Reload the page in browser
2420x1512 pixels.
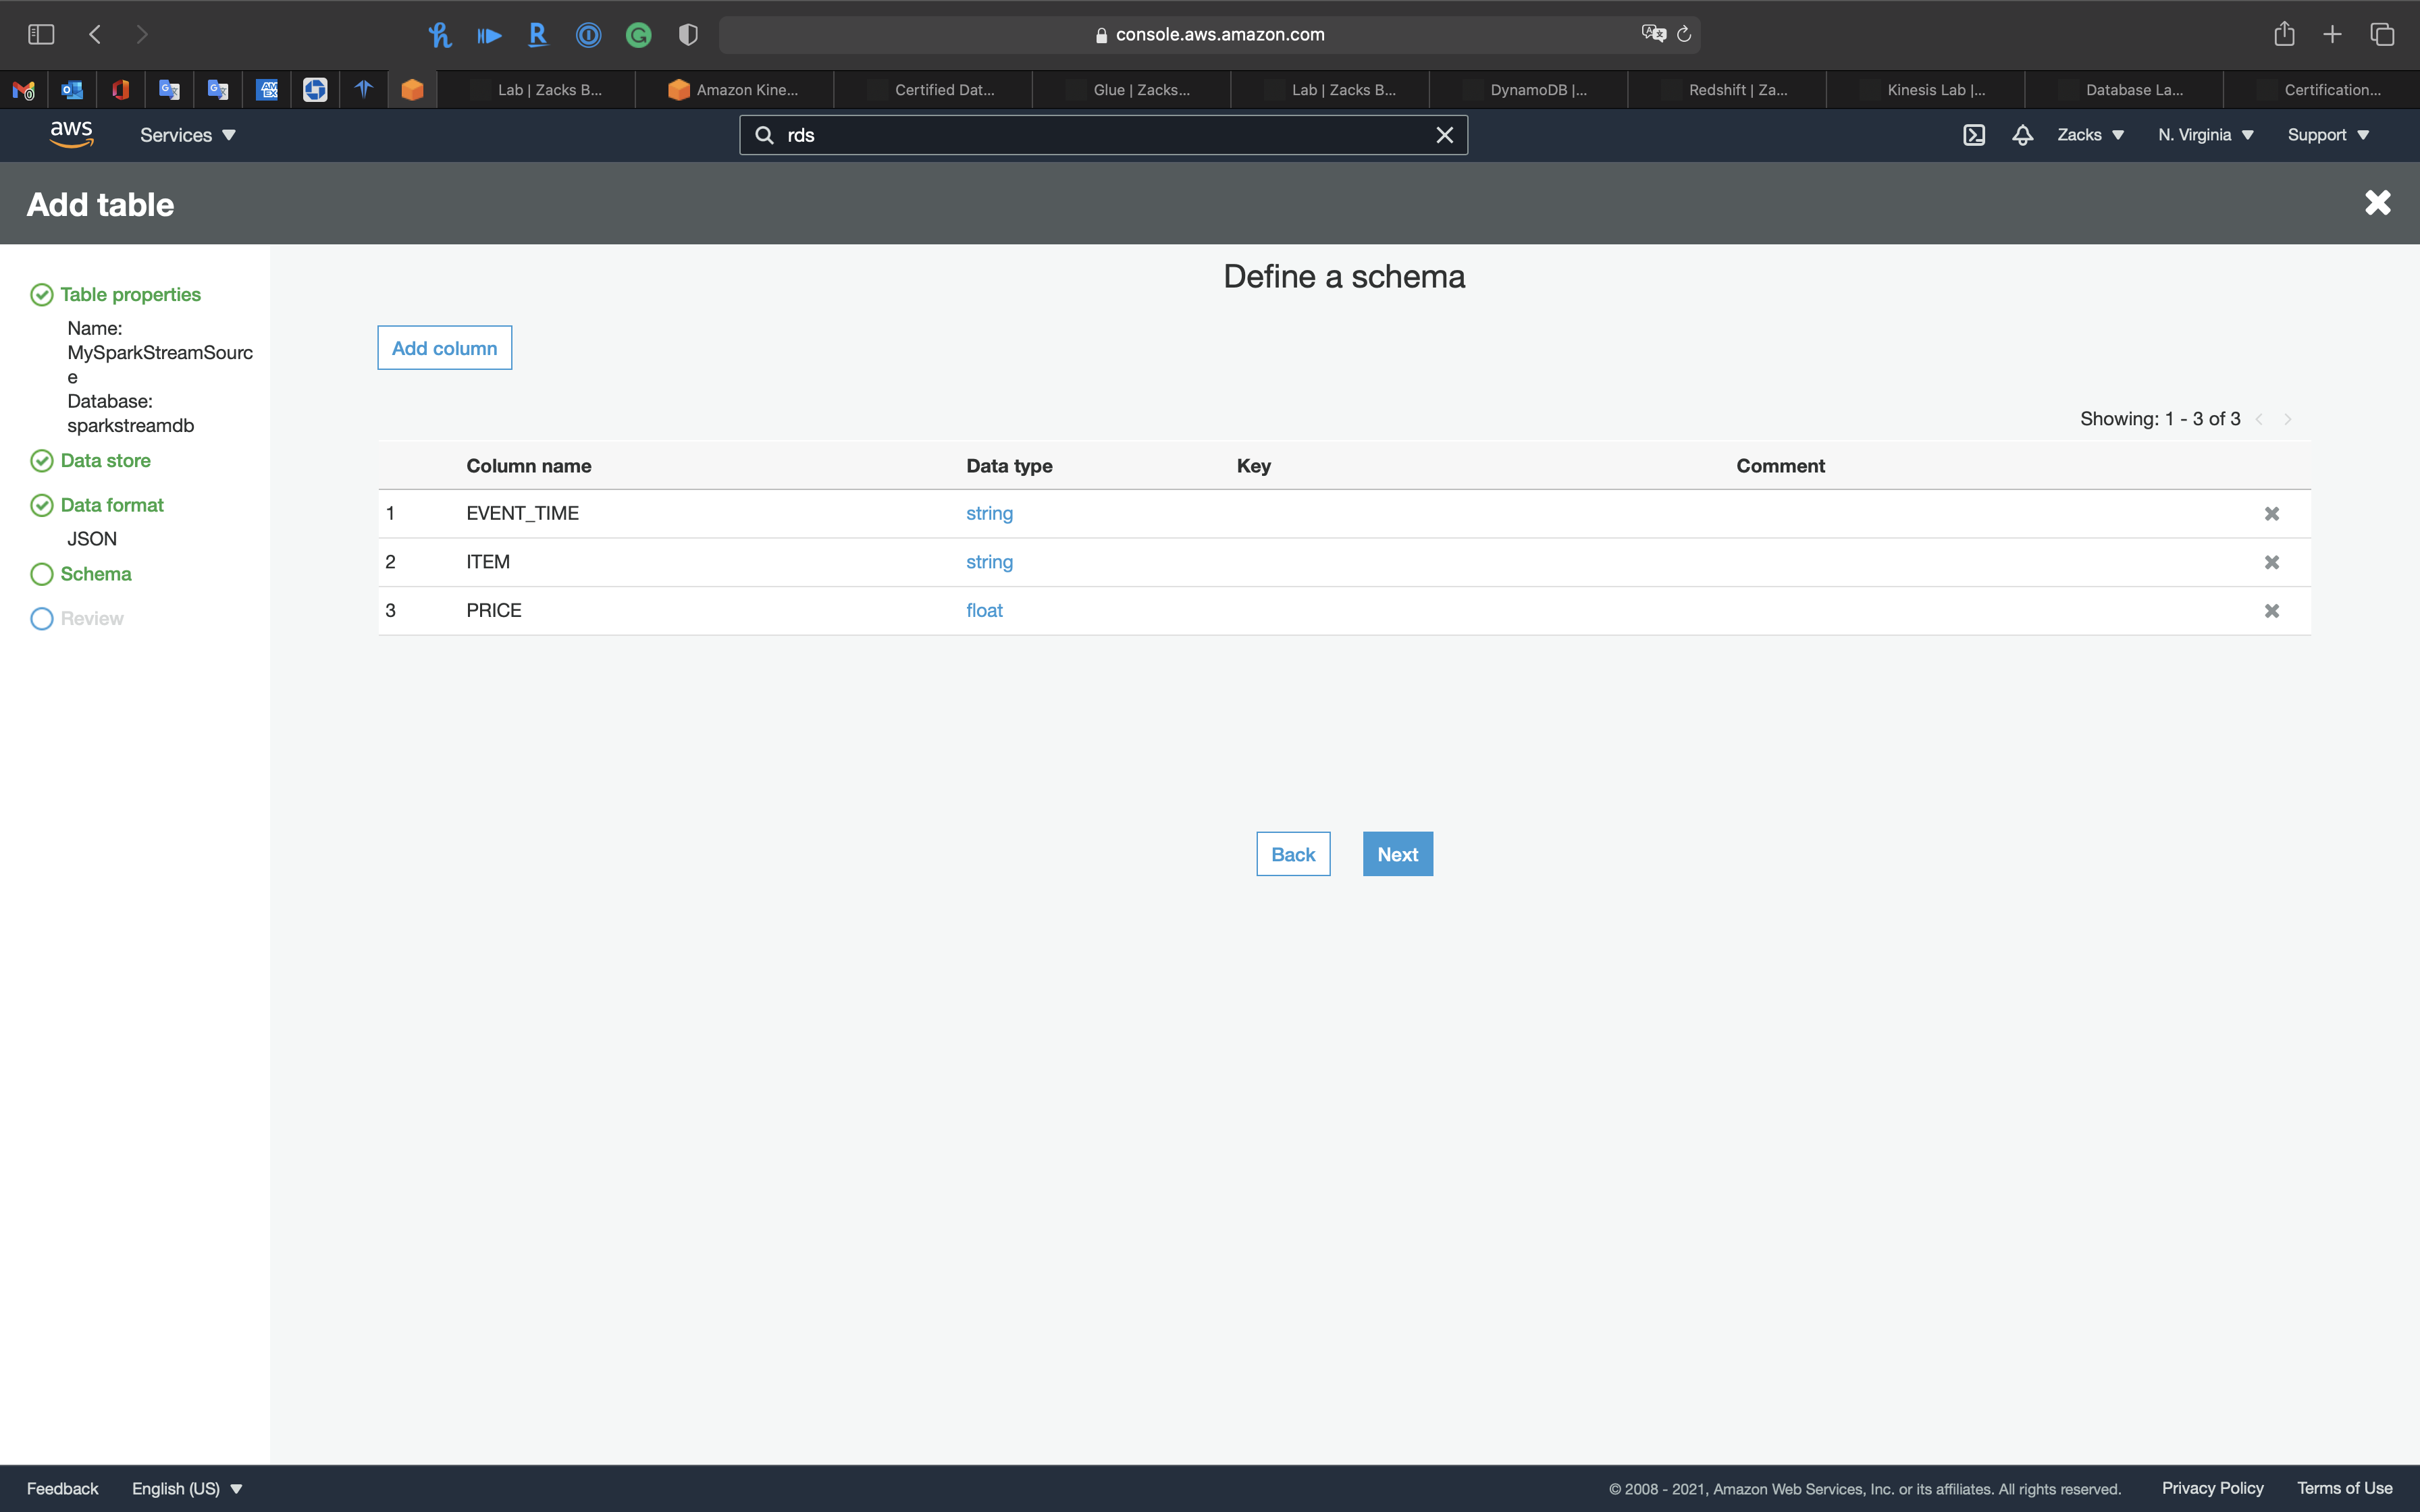pos(1684,35)
